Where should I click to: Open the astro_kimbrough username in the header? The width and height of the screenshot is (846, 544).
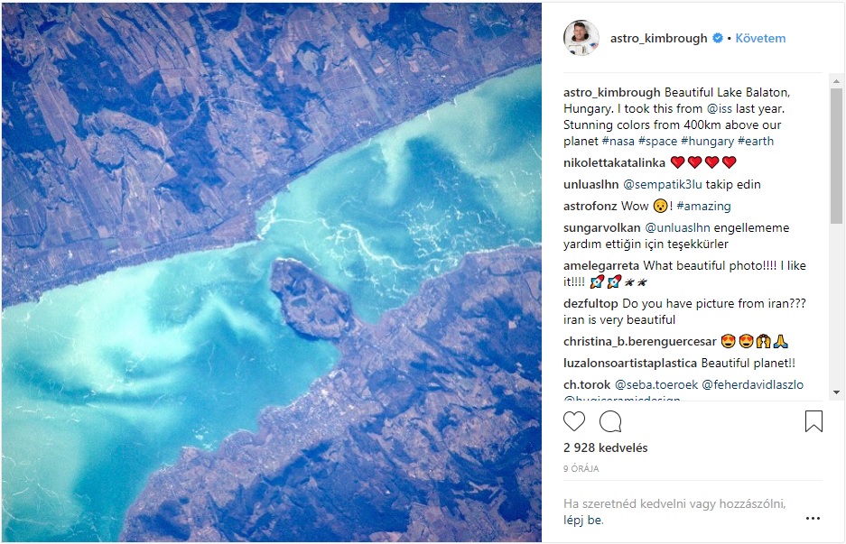tap(659, 38)
